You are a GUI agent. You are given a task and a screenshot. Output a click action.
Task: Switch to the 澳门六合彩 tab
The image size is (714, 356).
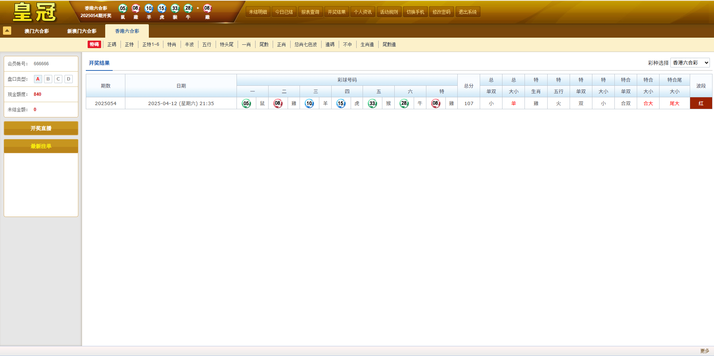pos(37,31)
